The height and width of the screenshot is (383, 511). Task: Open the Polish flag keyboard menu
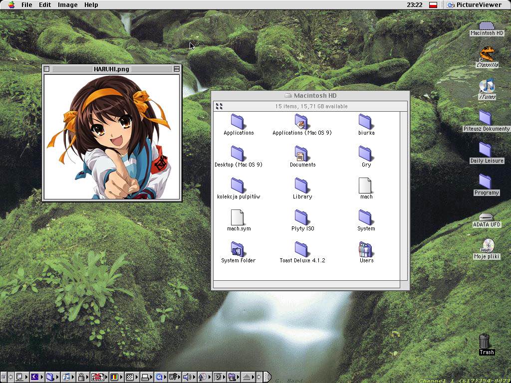coord(433,4)
